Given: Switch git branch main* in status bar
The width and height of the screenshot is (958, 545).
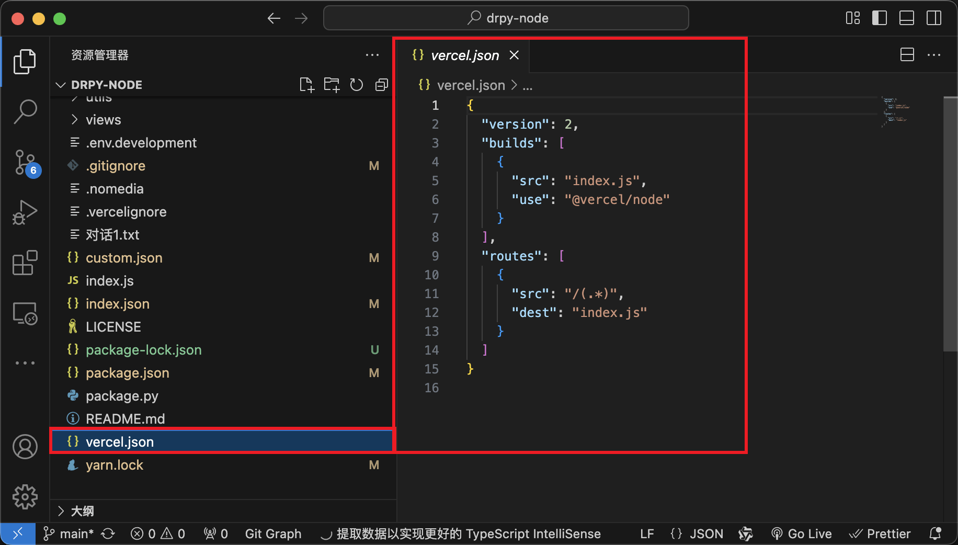Looking at the screenshot, I should click(x=69, y=533).
